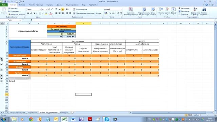Click the increase decimal icon
Image resolution: width=217 pixels, height=122 pixels.
[118, 13]
